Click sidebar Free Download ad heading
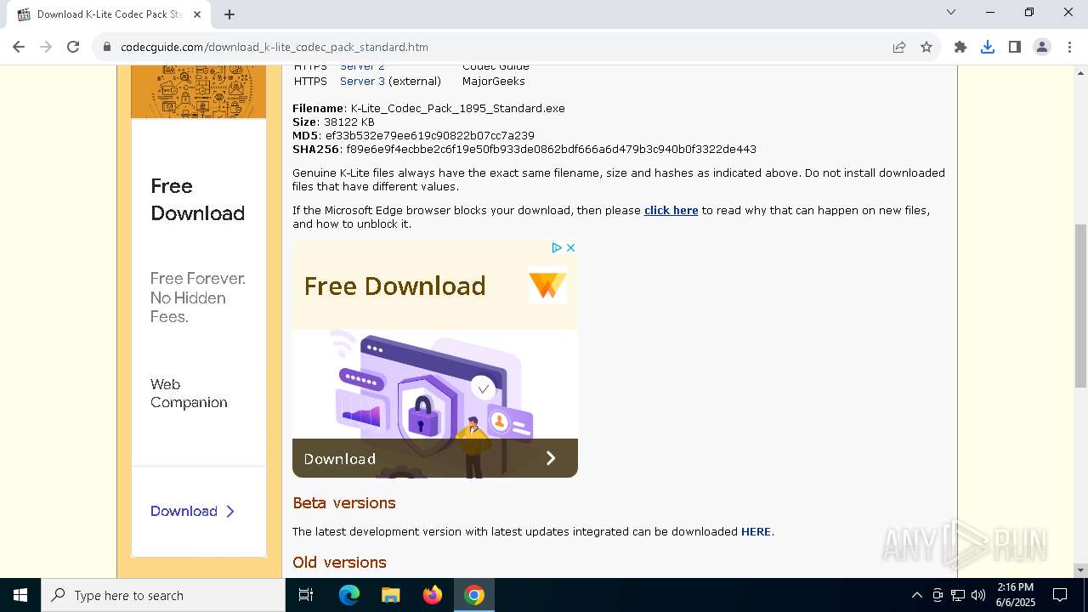 (x=197, y=200)
